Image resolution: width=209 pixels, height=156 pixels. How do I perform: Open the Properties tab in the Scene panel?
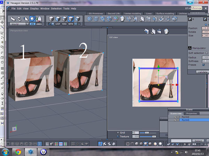pos(192,114)
